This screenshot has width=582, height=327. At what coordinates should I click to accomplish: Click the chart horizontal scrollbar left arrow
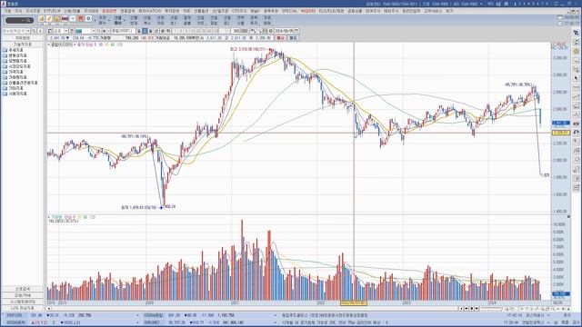click(49, 309)
